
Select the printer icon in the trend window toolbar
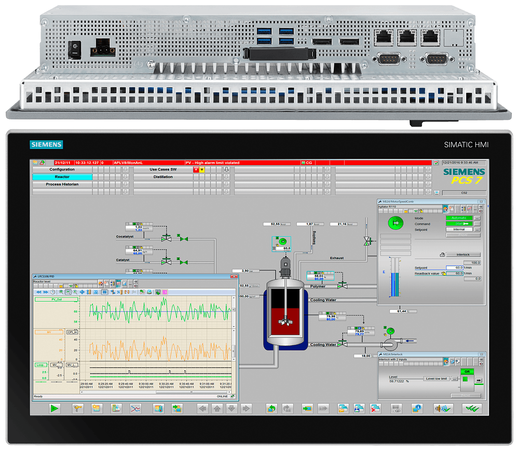[149, 292]
